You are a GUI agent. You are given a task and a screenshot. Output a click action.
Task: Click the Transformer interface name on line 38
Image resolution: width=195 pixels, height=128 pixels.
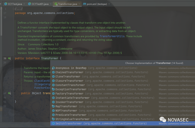pyautogui.click(x=50, y=58)
